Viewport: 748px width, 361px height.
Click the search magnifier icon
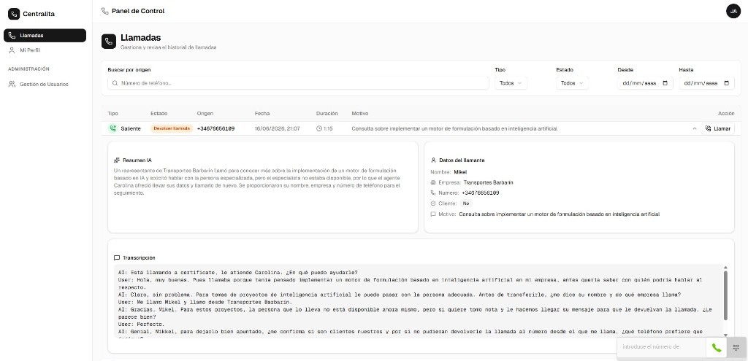pyautogui.click(x=115, y=83)
